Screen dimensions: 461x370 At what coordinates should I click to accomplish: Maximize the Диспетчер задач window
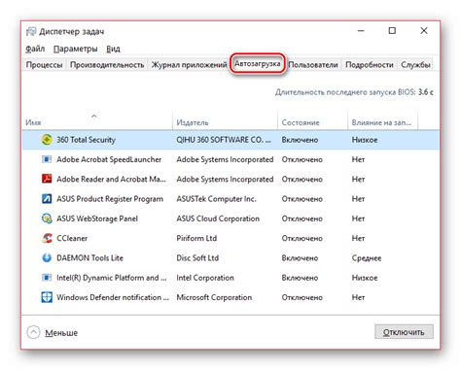click(x=392, y=31)
